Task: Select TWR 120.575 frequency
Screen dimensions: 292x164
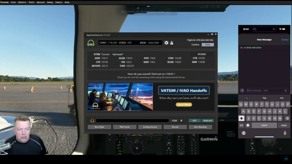Action: click(127, 66)
